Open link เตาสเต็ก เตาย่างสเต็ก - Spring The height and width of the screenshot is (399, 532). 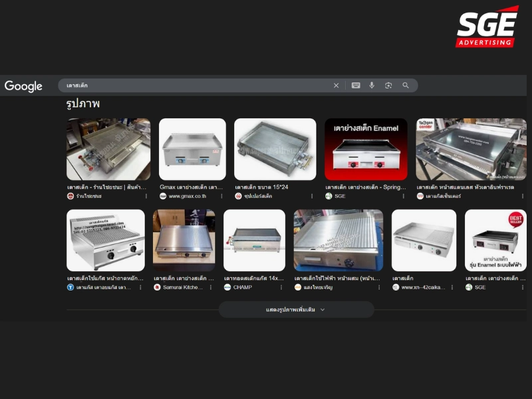tap(366, 188)
